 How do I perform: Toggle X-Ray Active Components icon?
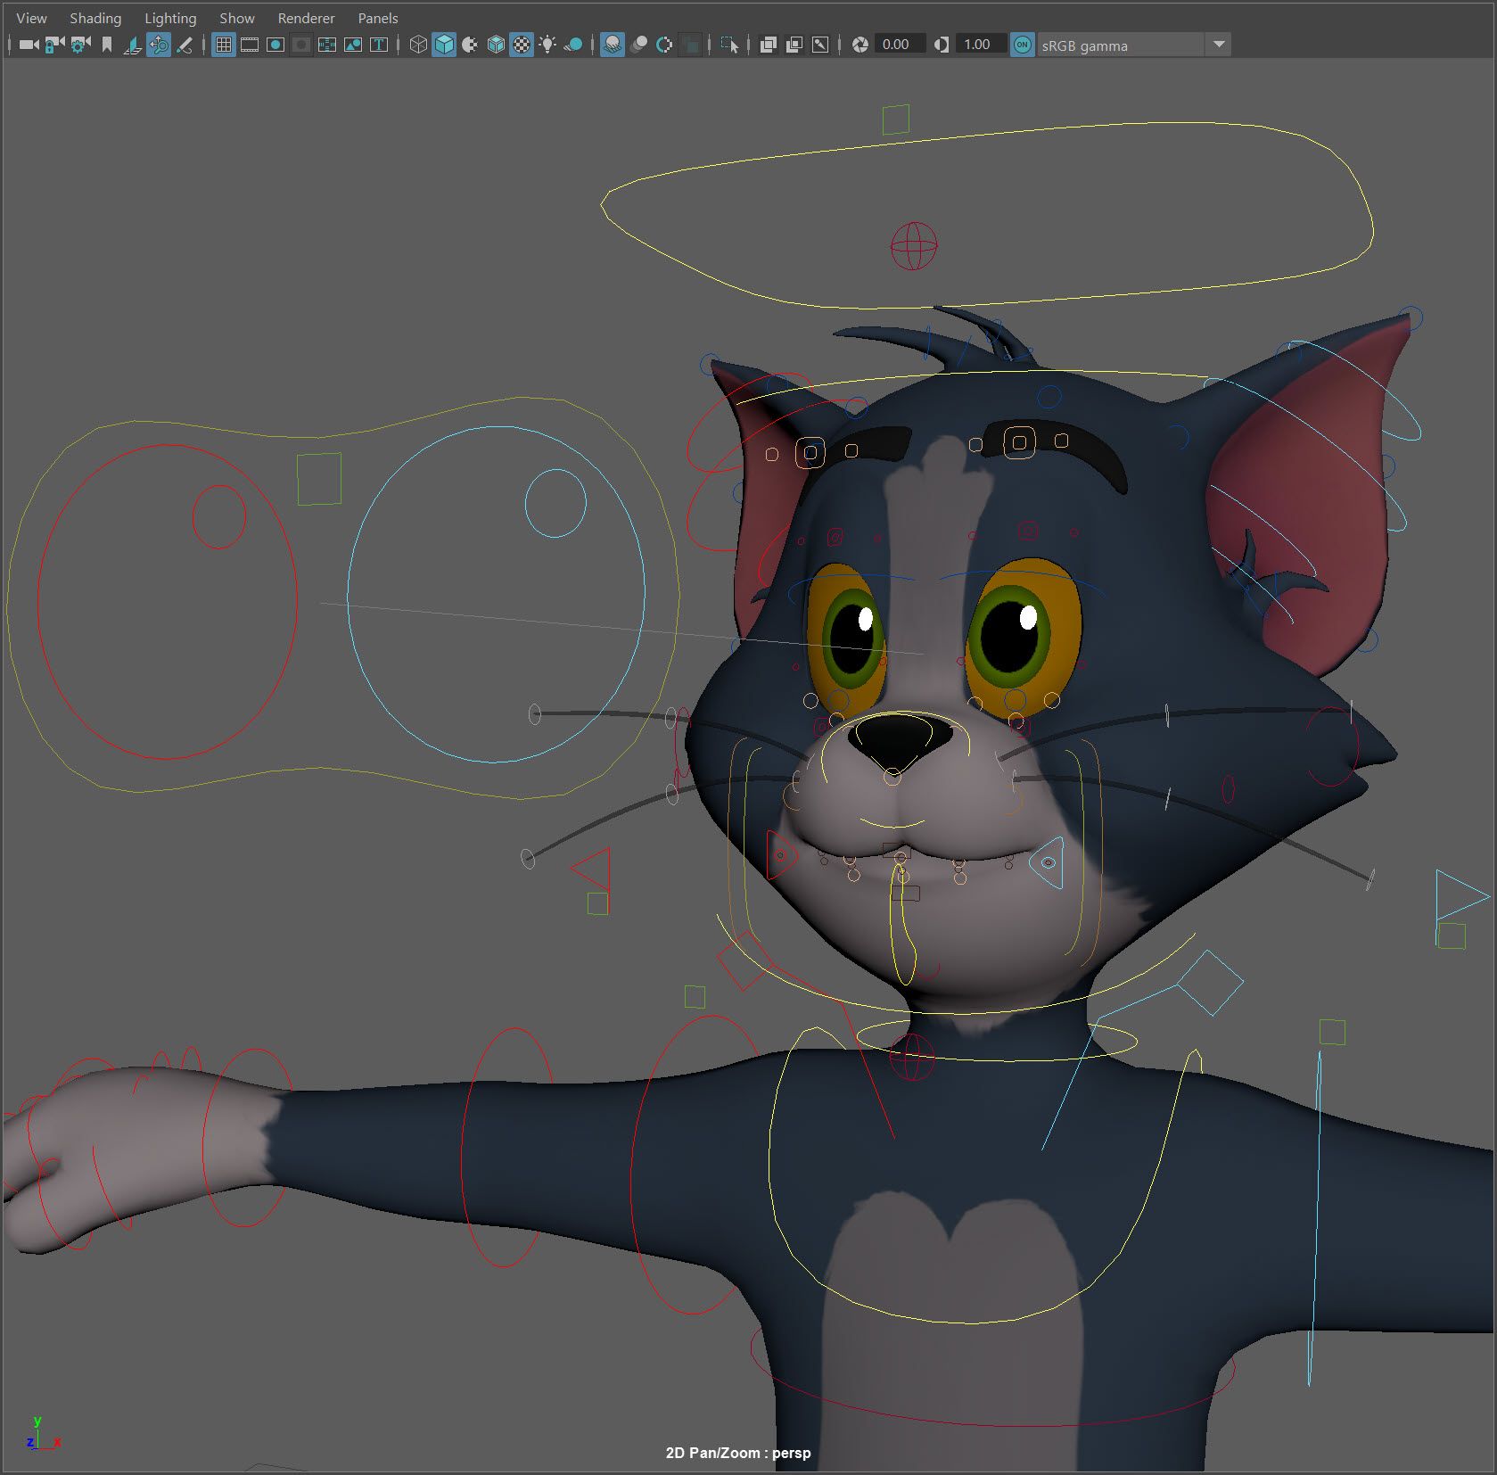794,45
